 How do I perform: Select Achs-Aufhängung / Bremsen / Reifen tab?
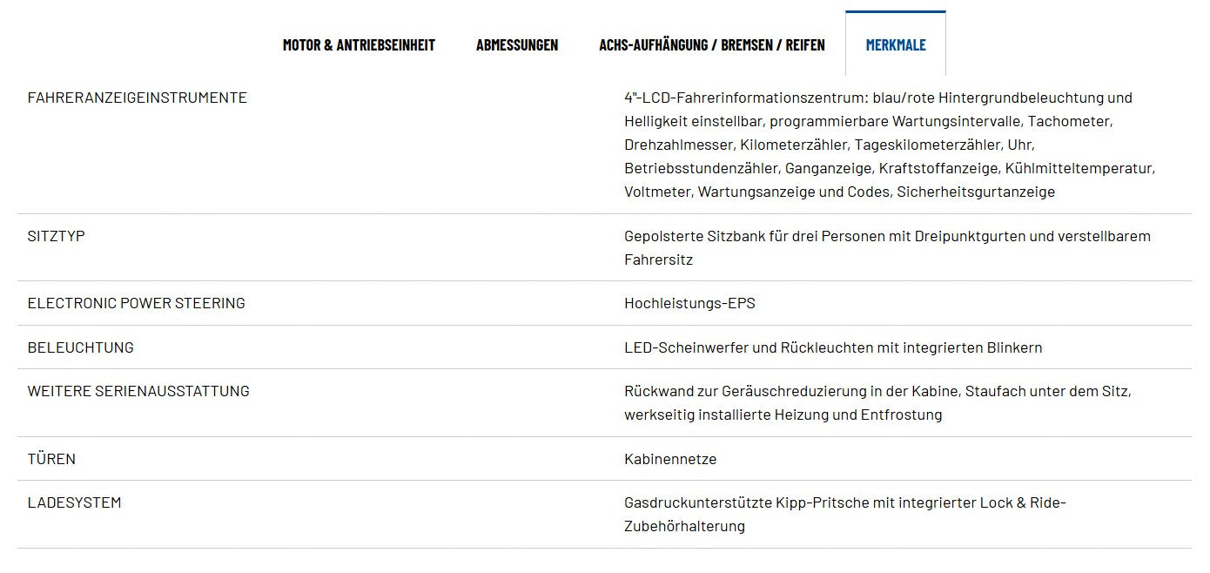pyautogui.click(x=712, y=44)
